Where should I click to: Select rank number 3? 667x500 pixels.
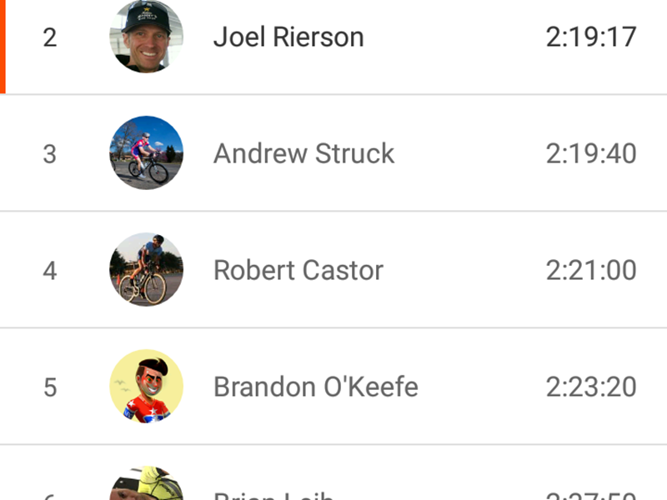pyautogui.click(x=50, y=153)
